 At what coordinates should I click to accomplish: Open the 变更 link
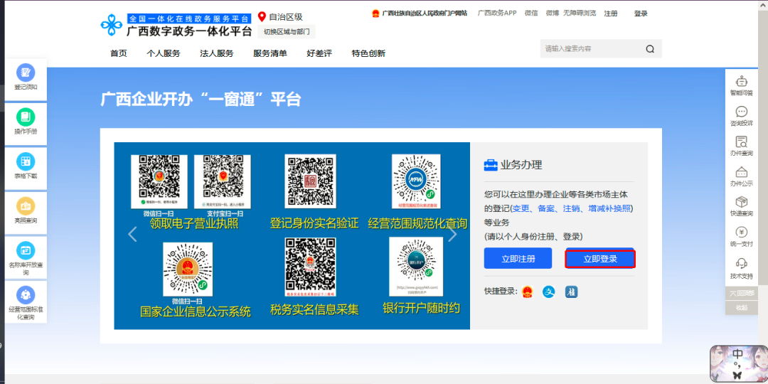tap(521, 208)
